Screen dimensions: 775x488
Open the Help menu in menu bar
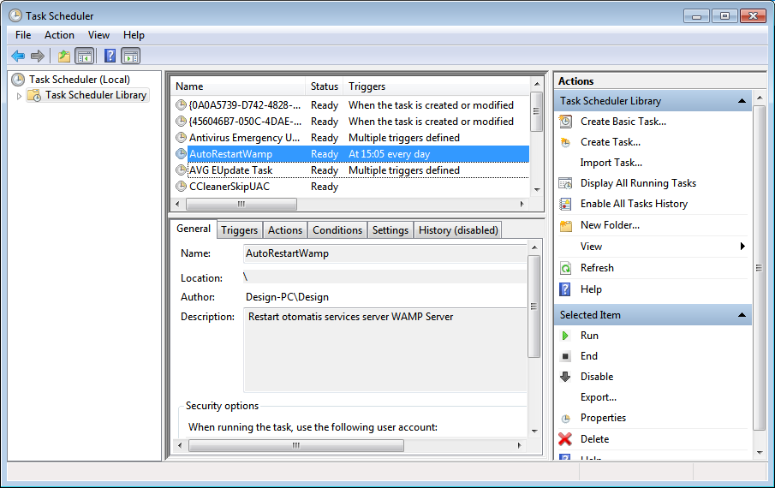[134, 35]
